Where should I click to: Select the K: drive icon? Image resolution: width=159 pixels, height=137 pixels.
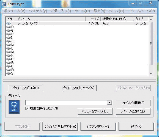pyautogui.click(x=9, y=45)
